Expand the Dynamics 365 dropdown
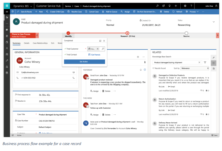222x151 pixels. pyautogui.click(x=31, y=6)
